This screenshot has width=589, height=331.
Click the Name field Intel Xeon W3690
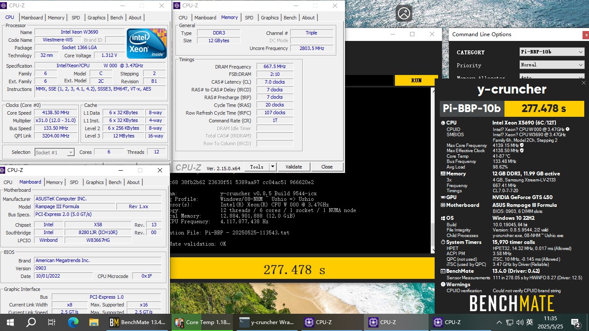coord(79,32)
